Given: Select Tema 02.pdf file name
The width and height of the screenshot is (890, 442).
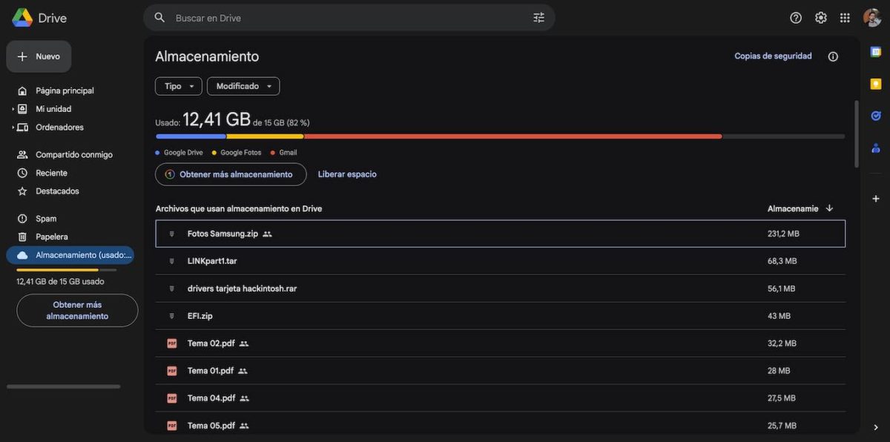Looking at the screenshot, I should coord(211,343).
